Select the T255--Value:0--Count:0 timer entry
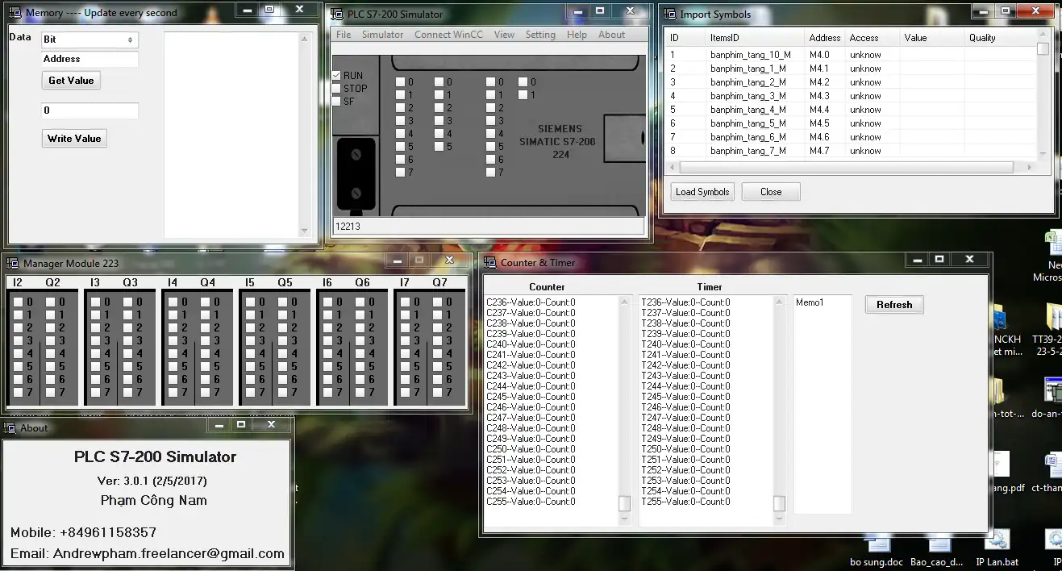This screenshot has width=1062, height=571. 685,502
